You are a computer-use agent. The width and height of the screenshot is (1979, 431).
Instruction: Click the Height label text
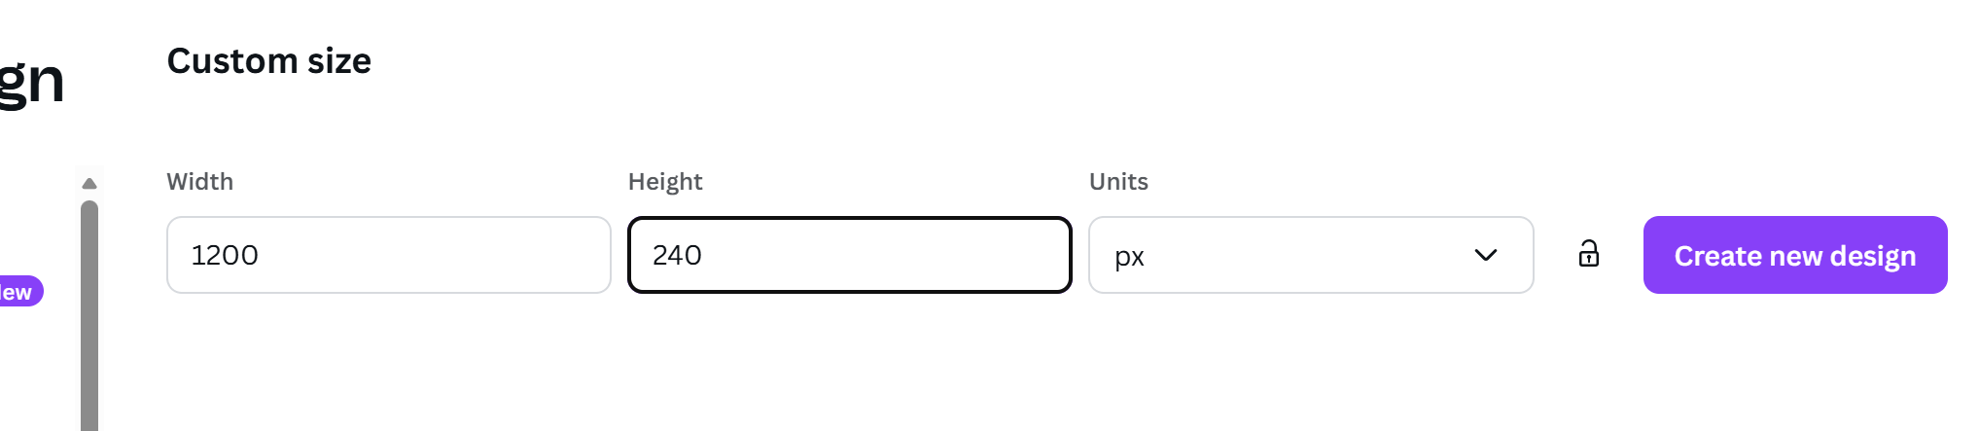tap(665, 182)
